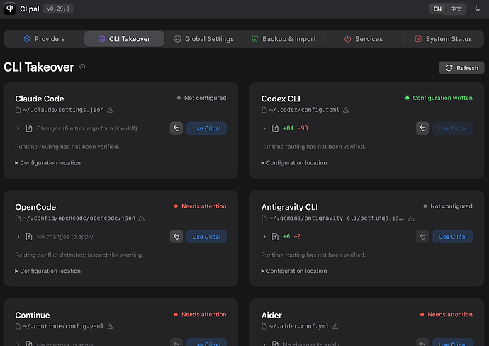Click file icon before ~/.aider.conf.yml

coord(264,326)
